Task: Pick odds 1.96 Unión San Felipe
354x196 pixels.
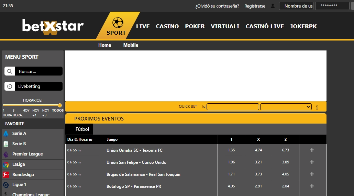Action: pyautogui.click(x=231, y=162)
